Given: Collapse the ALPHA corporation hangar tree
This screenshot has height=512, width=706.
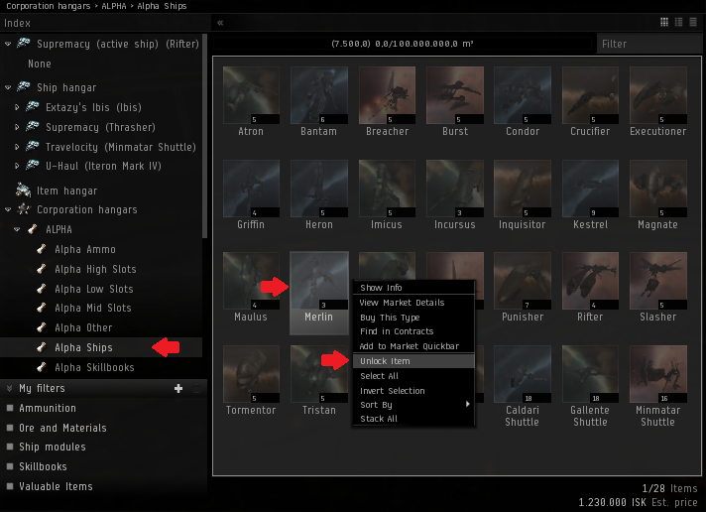Looking at the screenshot, I should (x=17, y=229).
